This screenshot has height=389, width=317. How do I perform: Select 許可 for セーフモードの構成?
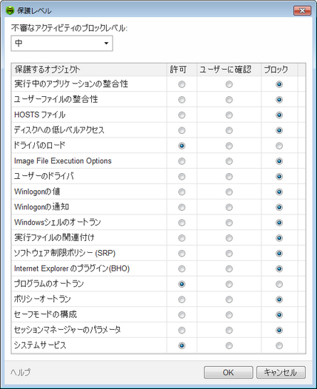click(182, 315)
